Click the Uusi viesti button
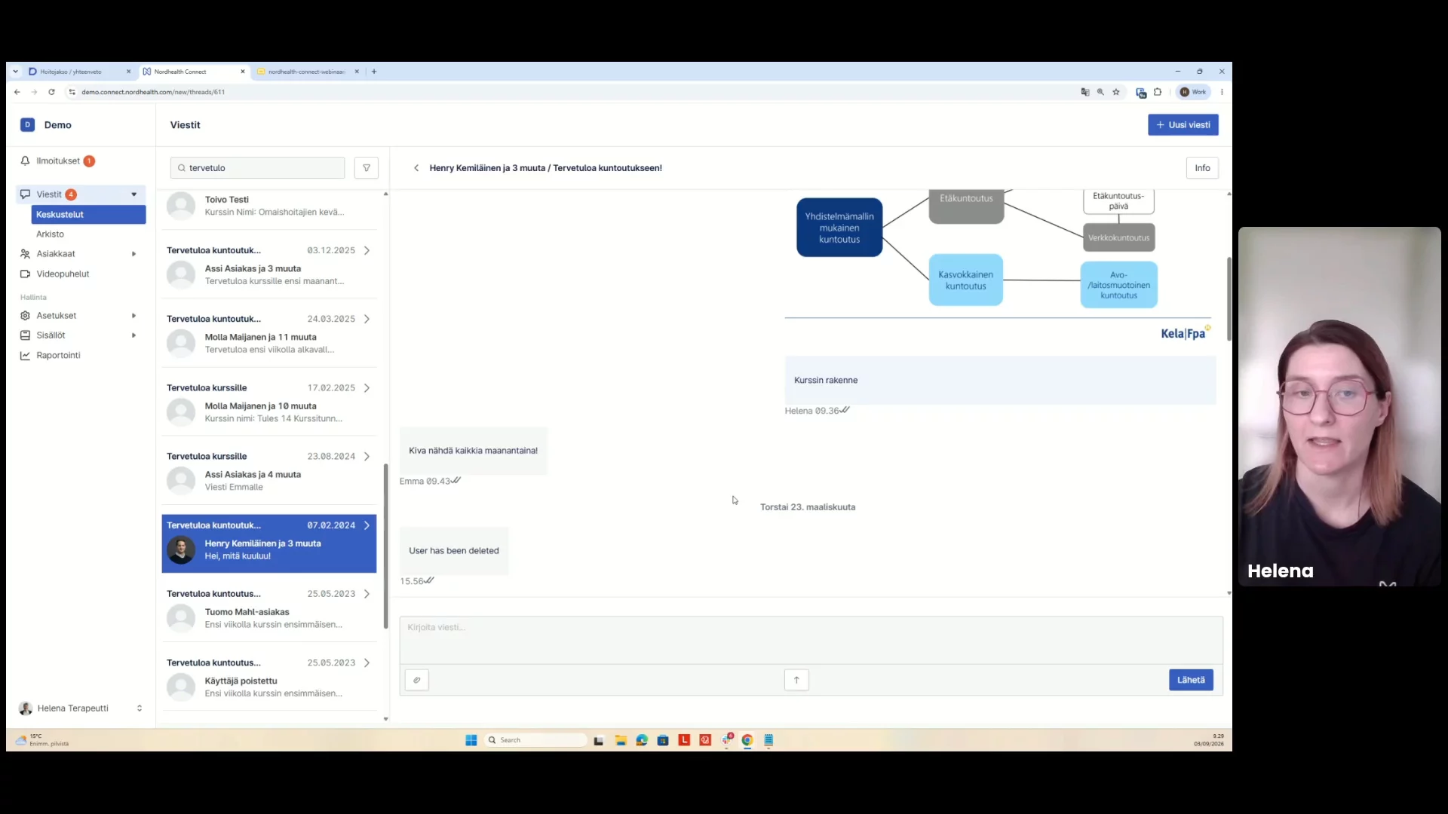This screenshot has width=1448, height=814. point(1183,125)
